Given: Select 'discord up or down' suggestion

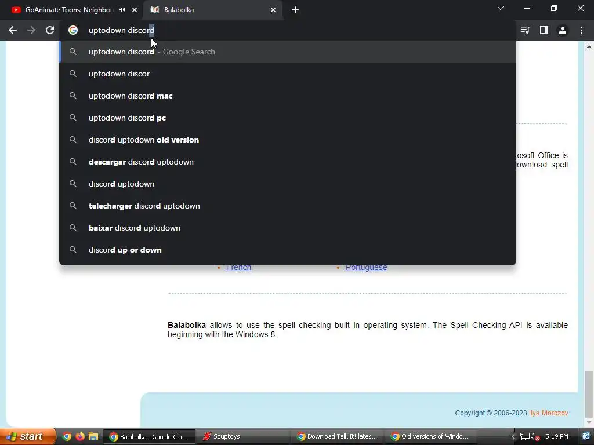Looking at the screenshot, I should click(288, 250).
